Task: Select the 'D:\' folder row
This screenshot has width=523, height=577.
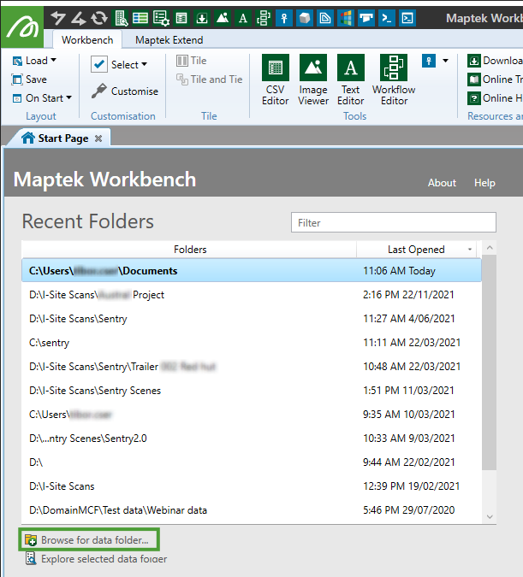Action: 252,462
